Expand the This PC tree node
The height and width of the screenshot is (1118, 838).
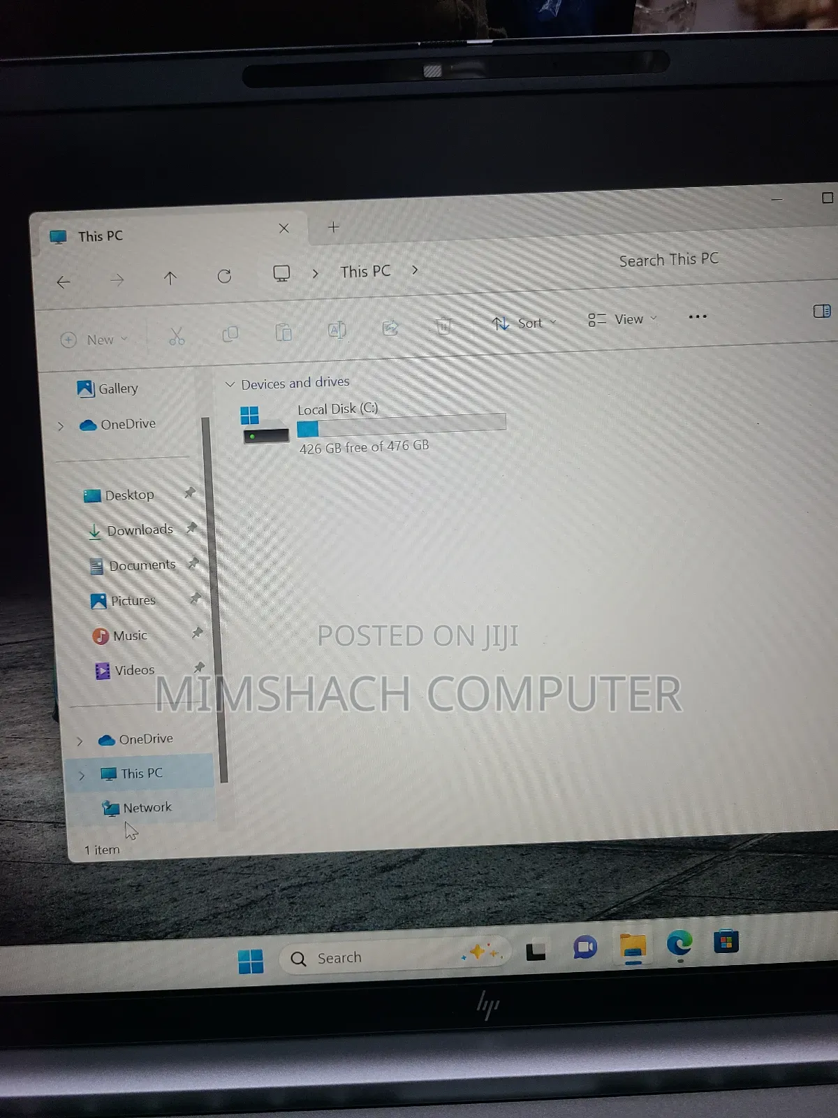(82, 775)
